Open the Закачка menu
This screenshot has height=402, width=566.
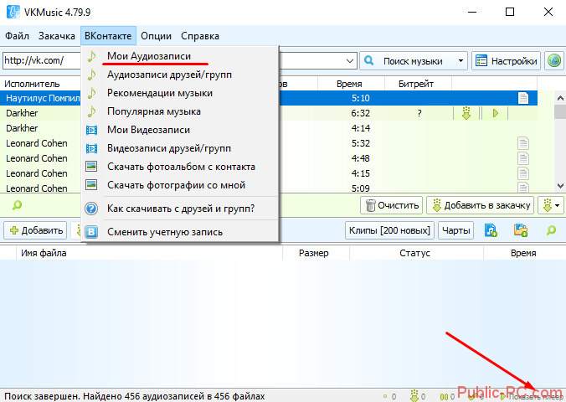pyautogui.click(x=57, y=36)
